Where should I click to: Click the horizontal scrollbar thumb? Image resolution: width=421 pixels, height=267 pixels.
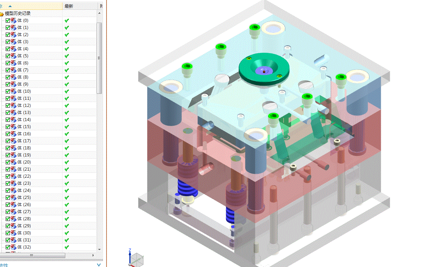(32, 255)
